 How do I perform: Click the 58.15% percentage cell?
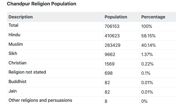point(148,36)
